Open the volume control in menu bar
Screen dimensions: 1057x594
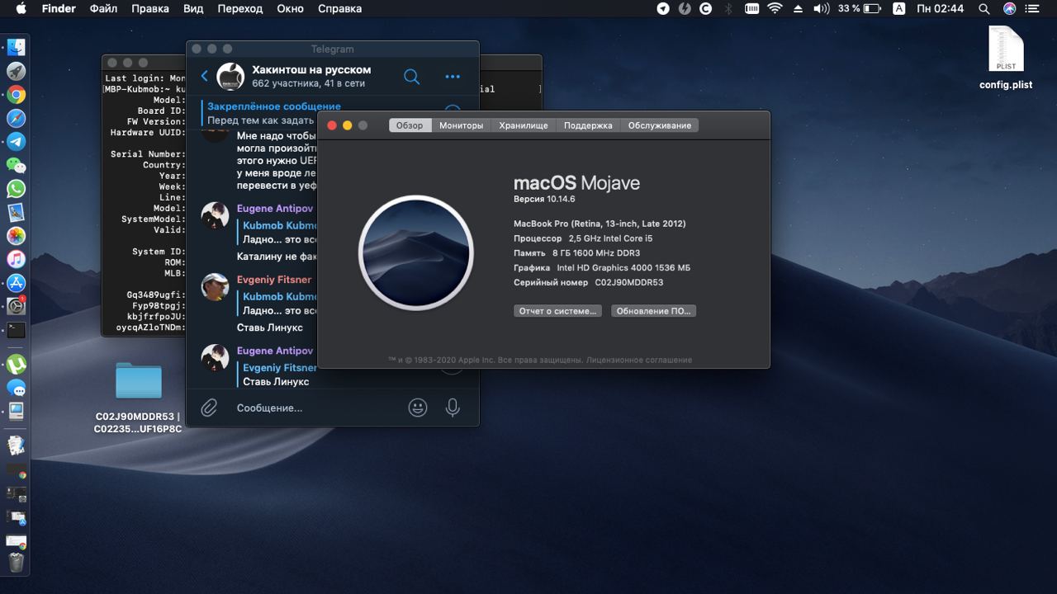tap(821, 8)
